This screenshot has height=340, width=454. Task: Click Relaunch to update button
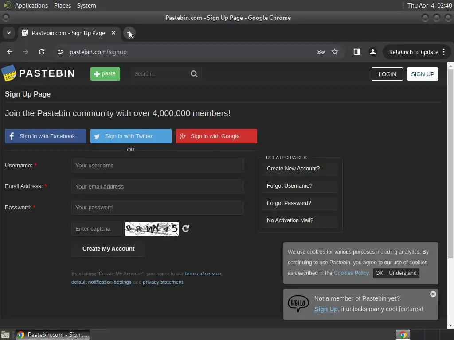(x=414, y=52)
